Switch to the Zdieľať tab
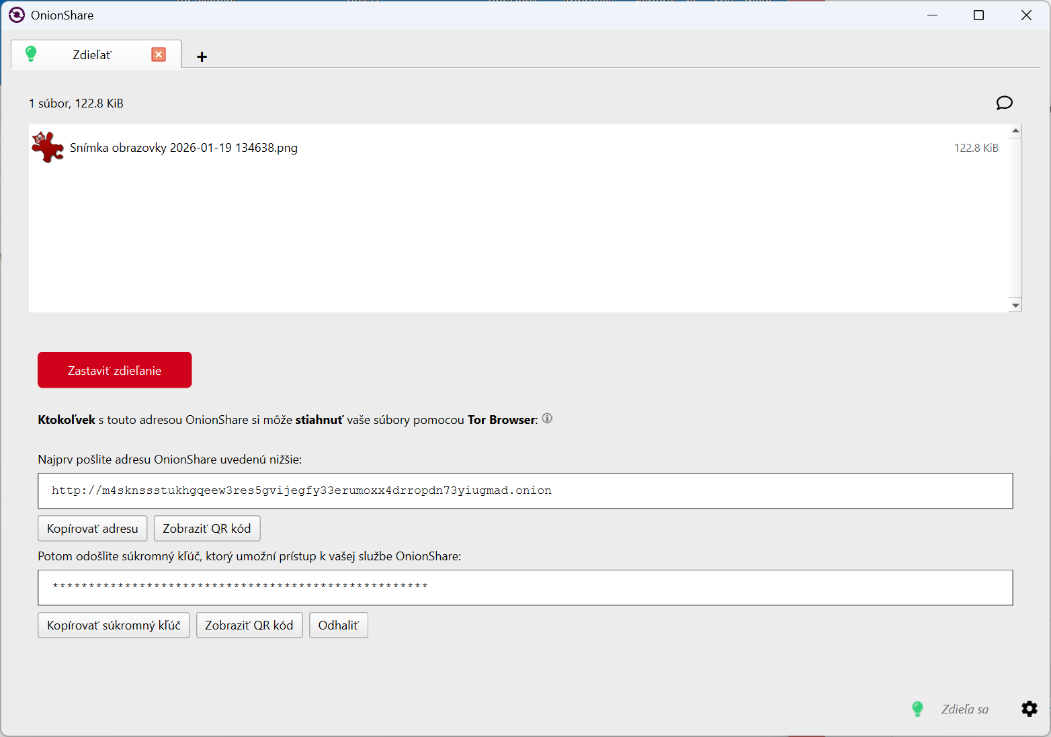1051x737 pixels. tap(92, 55)
